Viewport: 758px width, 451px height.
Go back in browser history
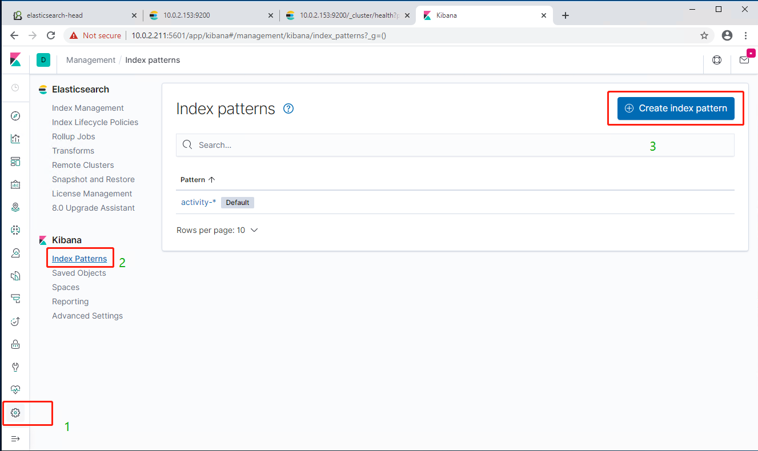coord(14,35)
